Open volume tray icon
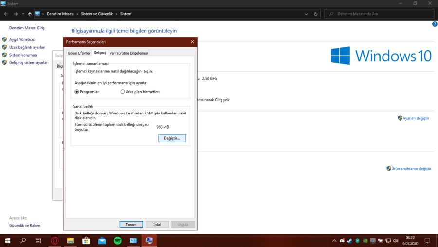 (396, 241)
